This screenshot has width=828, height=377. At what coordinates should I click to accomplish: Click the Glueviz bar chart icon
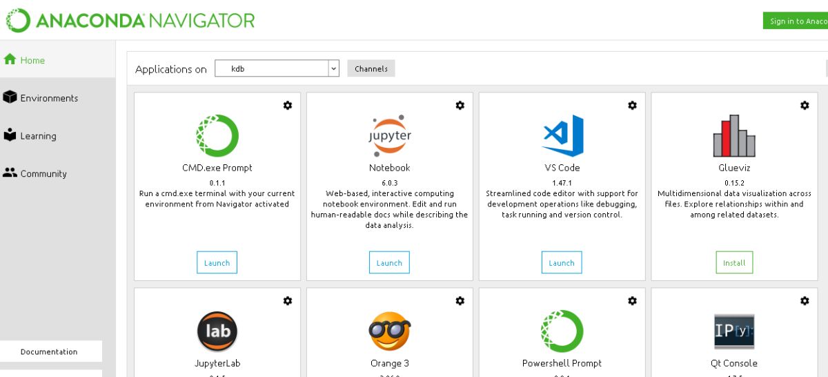(x=734, y=136)
